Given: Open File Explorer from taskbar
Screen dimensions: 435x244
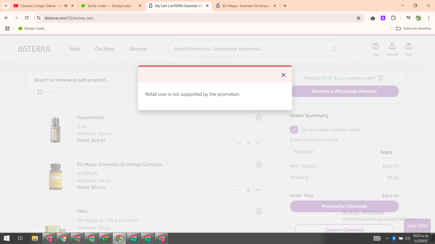Looking at the screenshot, I should point(35,239).
